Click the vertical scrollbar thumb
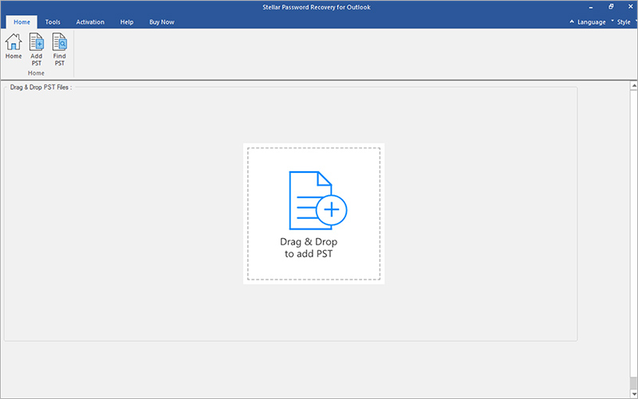The image size is (638, 399). tap(634, 383)
